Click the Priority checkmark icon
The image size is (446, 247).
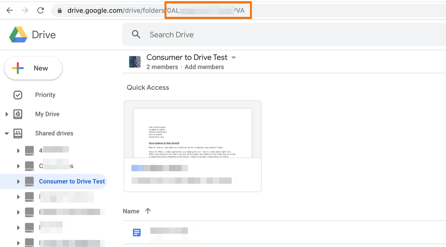click(18, 95)
